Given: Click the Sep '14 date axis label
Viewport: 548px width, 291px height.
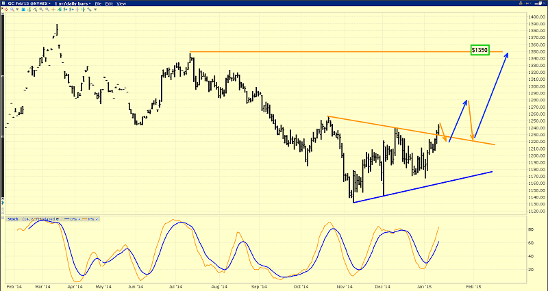Looking at the screenshot, I should click(260, 286).
